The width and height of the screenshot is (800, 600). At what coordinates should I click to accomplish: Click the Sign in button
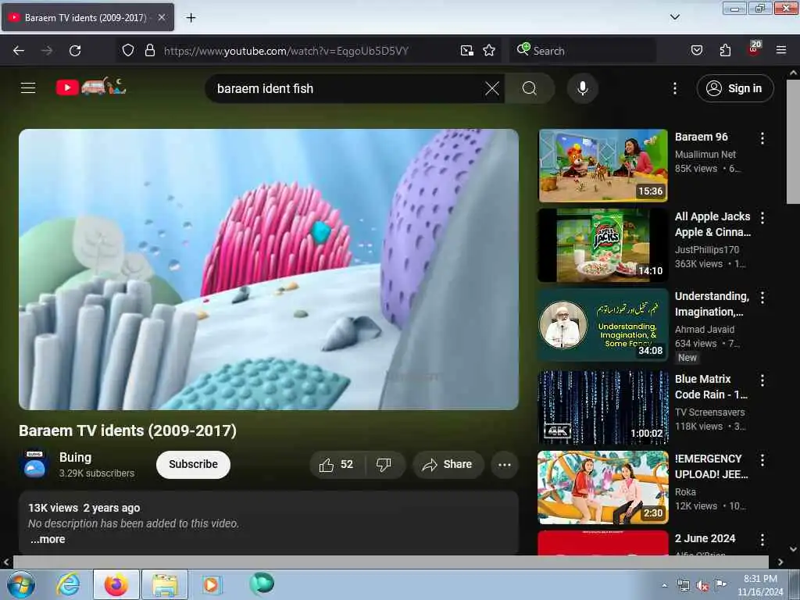735,88
